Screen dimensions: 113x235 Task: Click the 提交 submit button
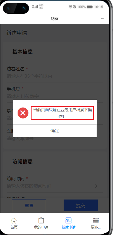click(81, 205)
